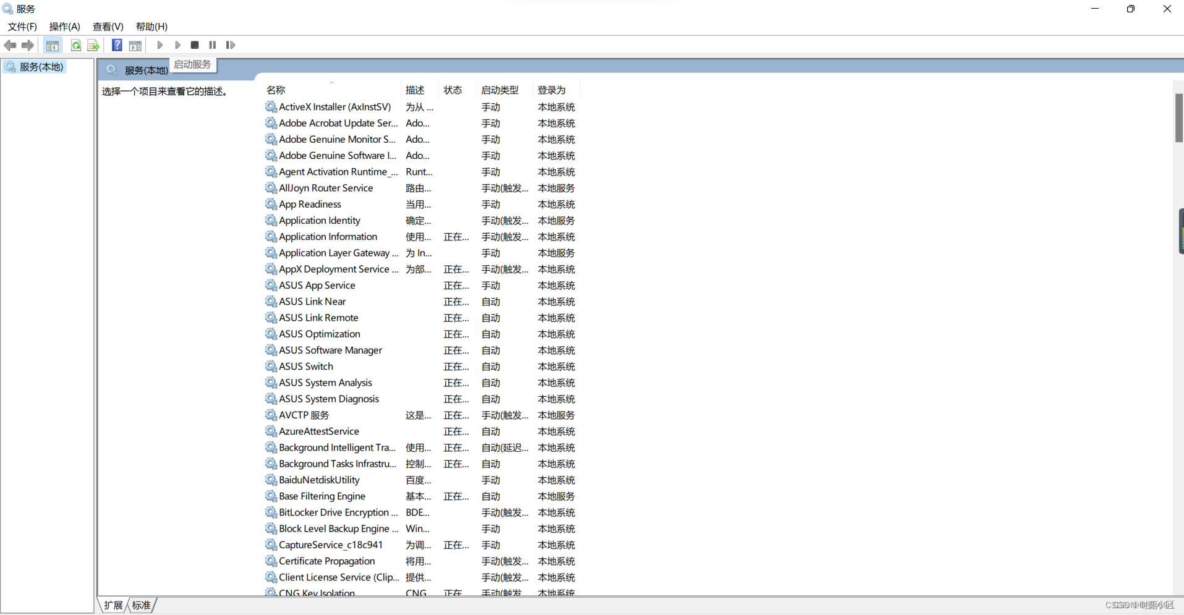This screenshot has width=1184, height=615.
Task: Sort by the 名称 column header
Action: click(276, 90)
